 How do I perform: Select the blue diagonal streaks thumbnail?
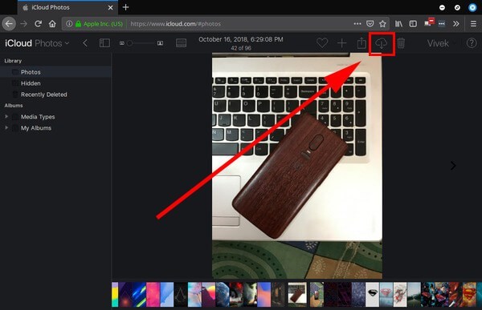139,295
